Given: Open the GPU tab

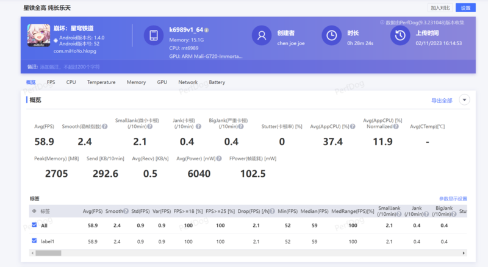Looking at the screenshot, I should click(162, 82).
